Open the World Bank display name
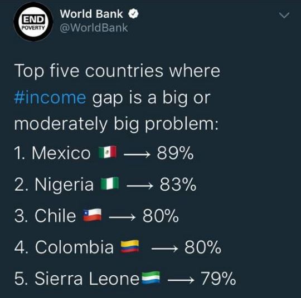 click(x=91, y=14)
